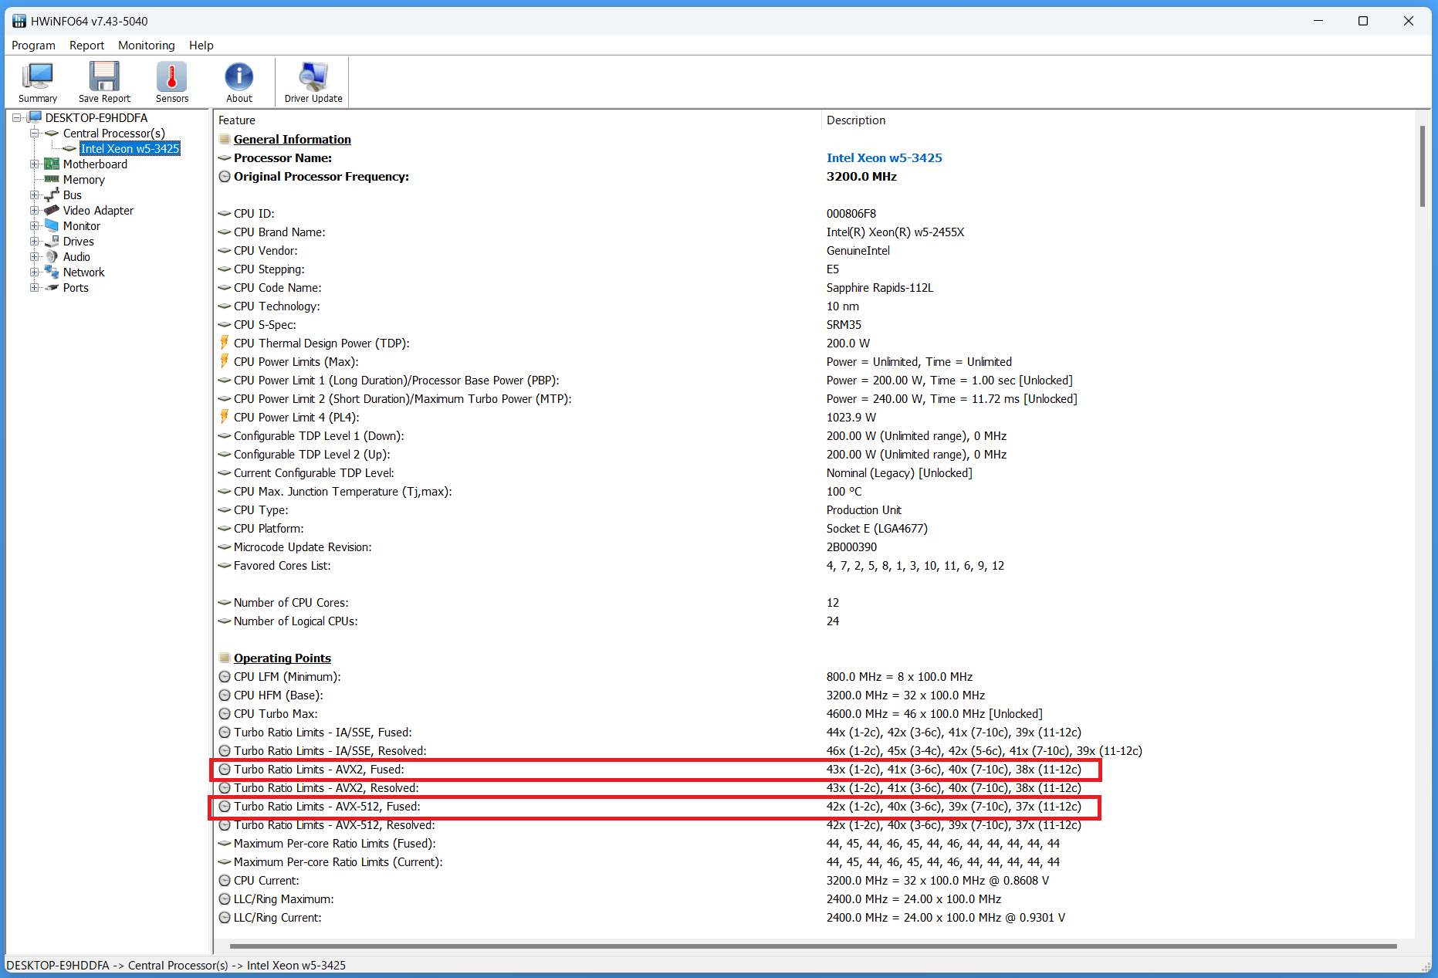Collapse the Central Processor(s) node
The height and width of the screenshot is (978, 1438).
tap(34, 133)
